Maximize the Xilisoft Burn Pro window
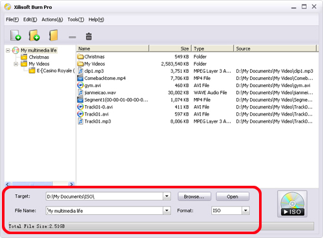The height and width of the screenshot is (238, 323). (304, 7)
